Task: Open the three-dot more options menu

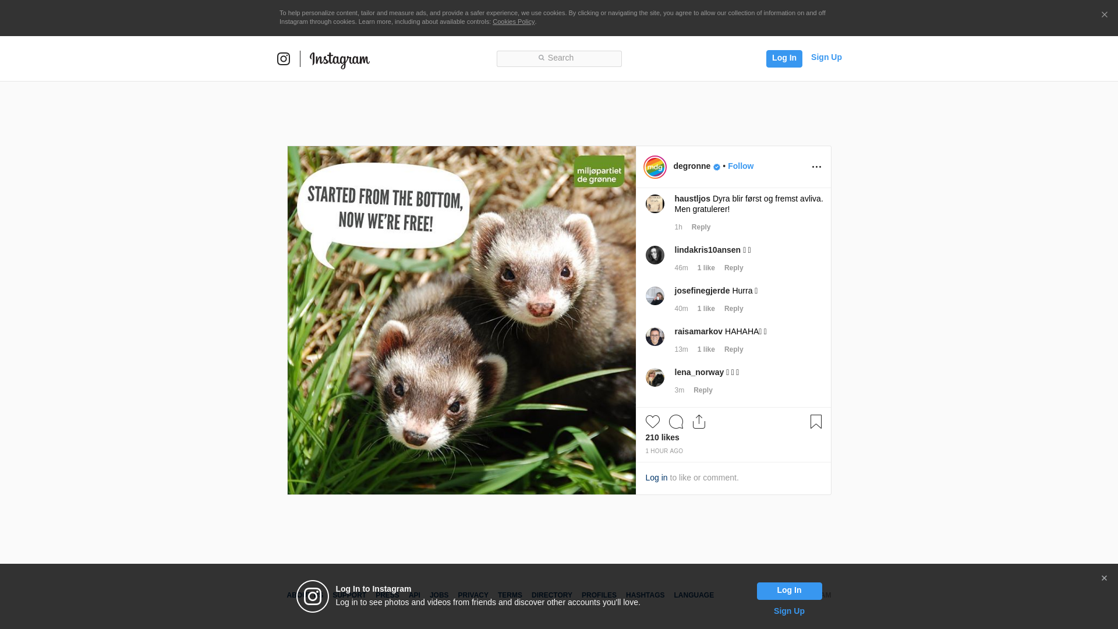Action: tap(816, 167)
